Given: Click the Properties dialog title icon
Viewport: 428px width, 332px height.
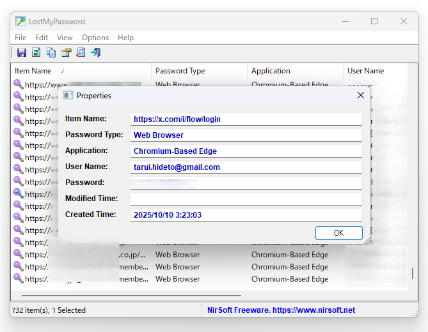Looking at the screenshot, I should (68, 95).
